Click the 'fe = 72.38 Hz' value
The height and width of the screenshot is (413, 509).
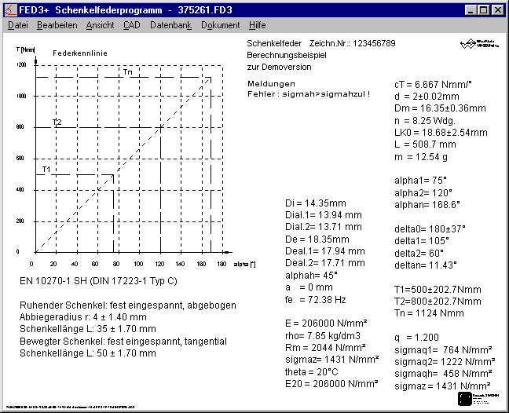pos(315,300)
